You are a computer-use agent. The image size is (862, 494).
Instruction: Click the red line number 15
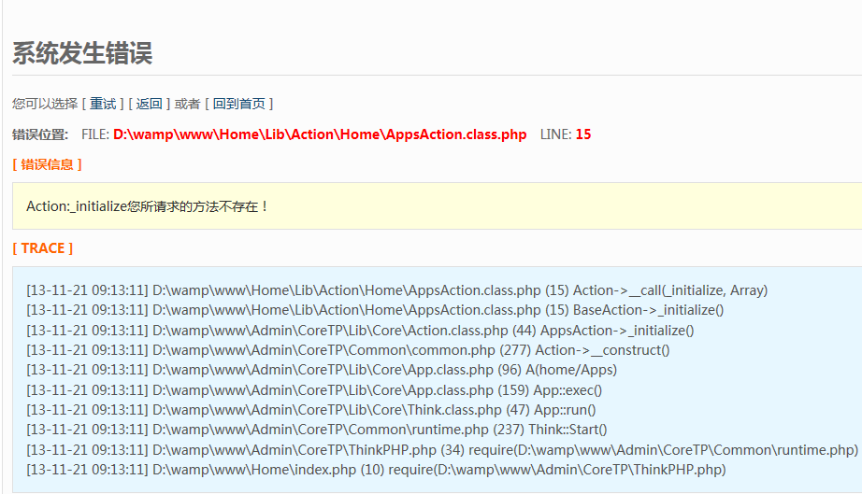click(582, 134)
